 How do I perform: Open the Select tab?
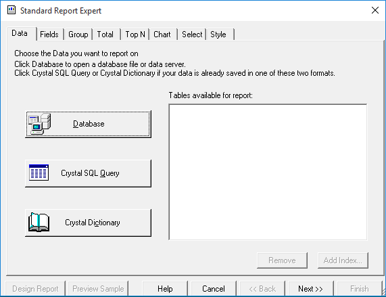point(192,35)
